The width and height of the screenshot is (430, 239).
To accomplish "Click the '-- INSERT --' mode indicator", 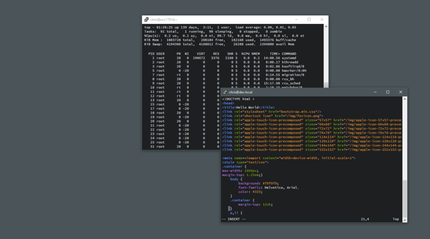I will coord(233,219).
